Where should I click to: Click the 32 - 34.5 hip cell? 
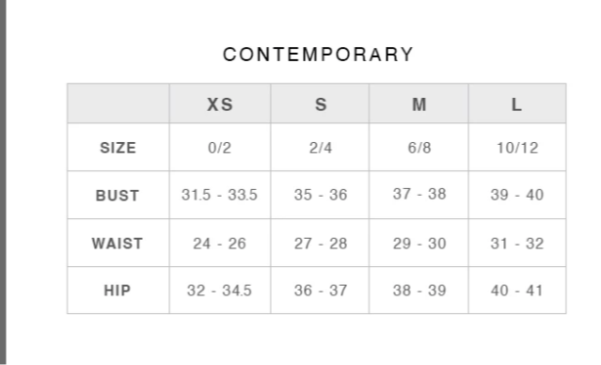[x=220, y=291]
